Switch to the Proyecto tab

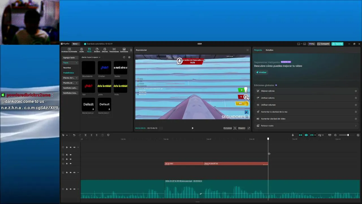(258, 50)
